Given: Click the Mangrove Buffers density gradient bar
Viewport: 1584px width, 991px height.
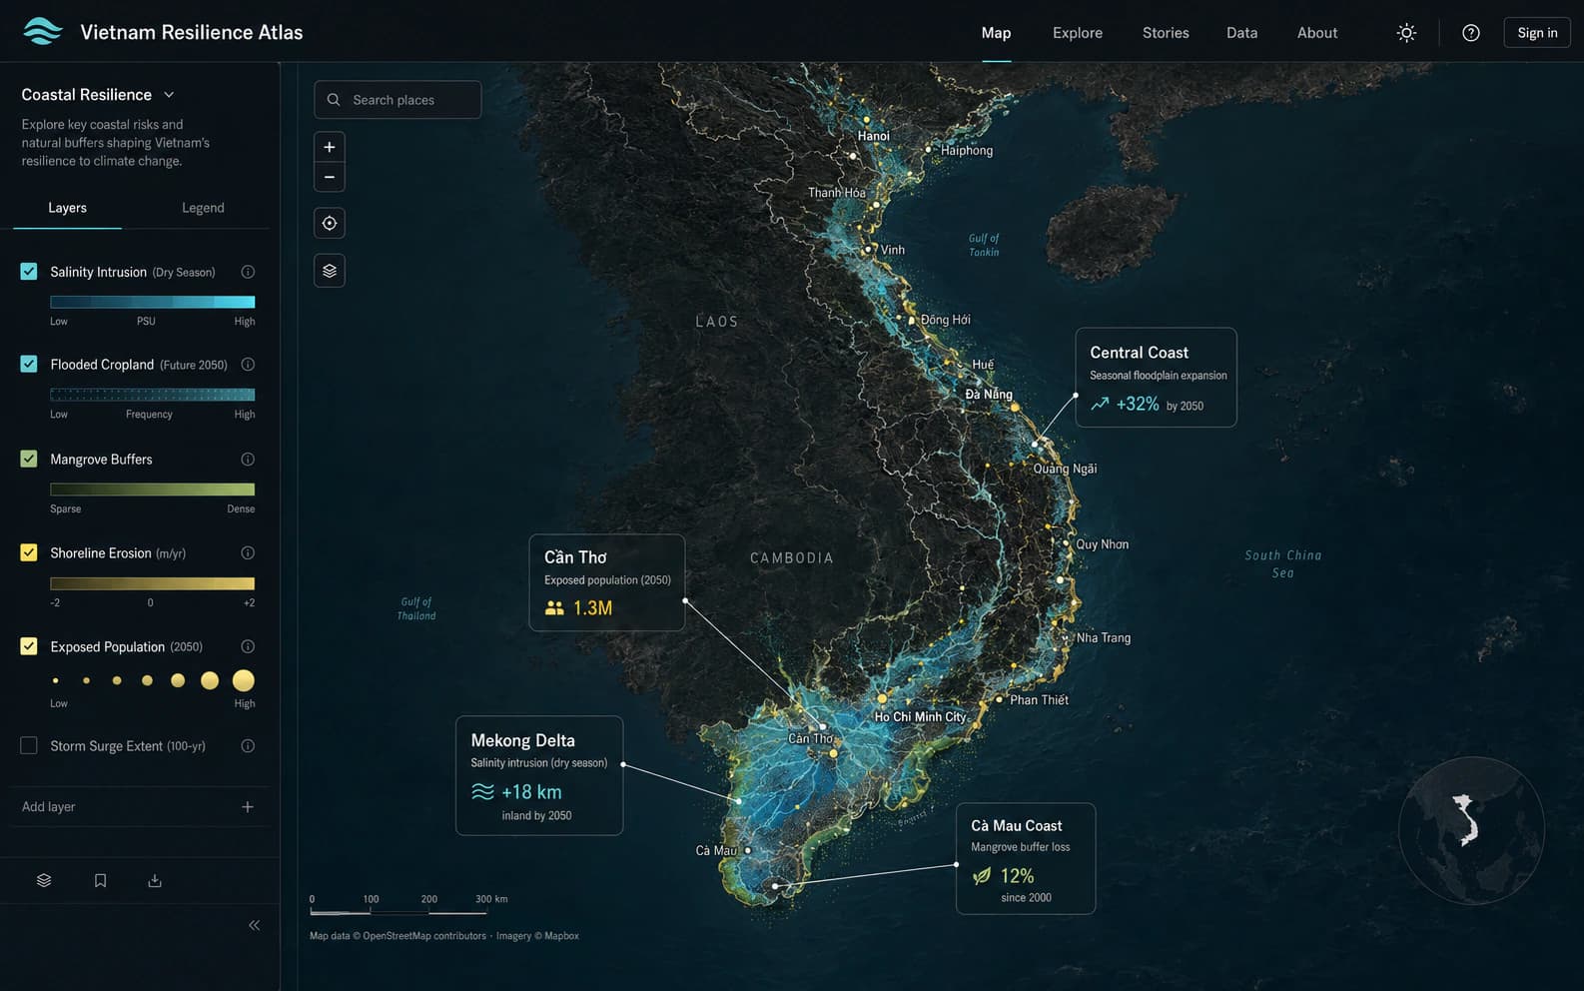Looking at the screenshot, I should [153, 490].
